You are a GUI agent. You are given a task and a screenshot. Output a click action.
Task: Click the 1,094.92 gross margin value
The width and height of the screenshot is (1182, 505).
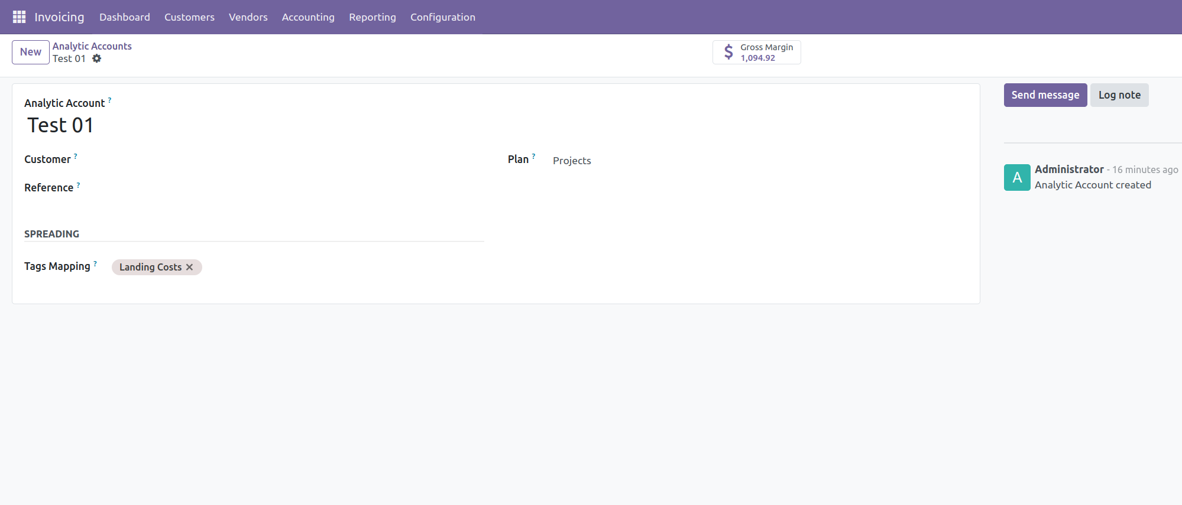[757, 58]
